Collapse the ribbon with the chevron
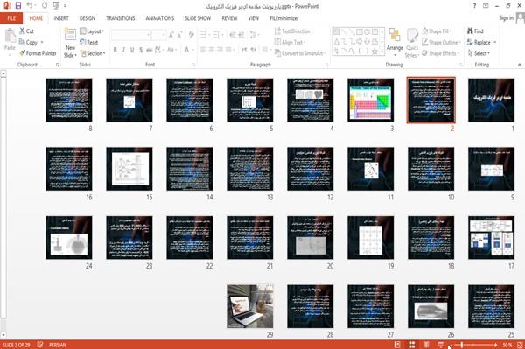Screen dimensions: 525x349 519,65
